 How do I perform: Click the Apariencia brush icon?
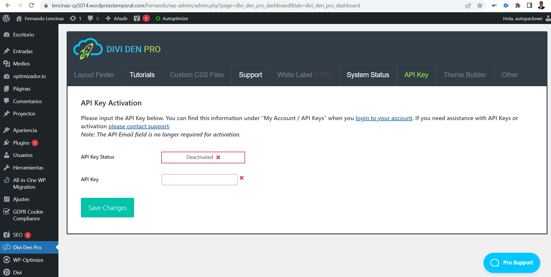pyautogui.click(x=6, y=130)
